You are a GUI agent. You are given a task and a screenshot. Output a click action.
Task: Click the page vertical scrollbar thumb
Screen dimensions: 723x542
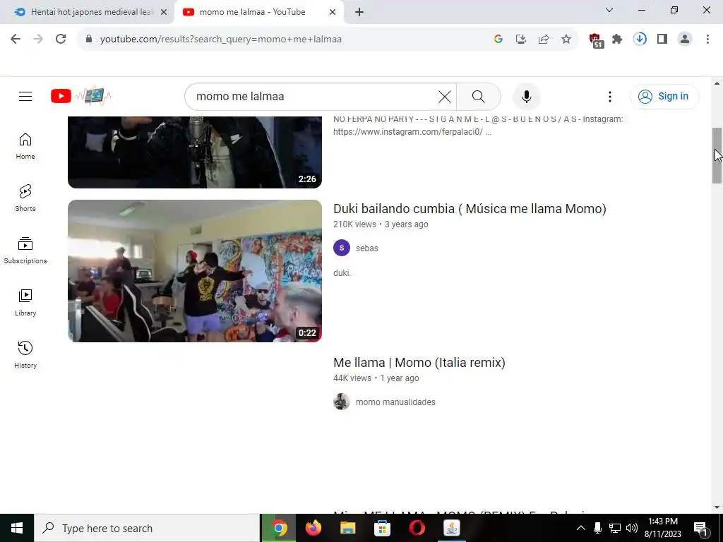(x=717, y=155)
